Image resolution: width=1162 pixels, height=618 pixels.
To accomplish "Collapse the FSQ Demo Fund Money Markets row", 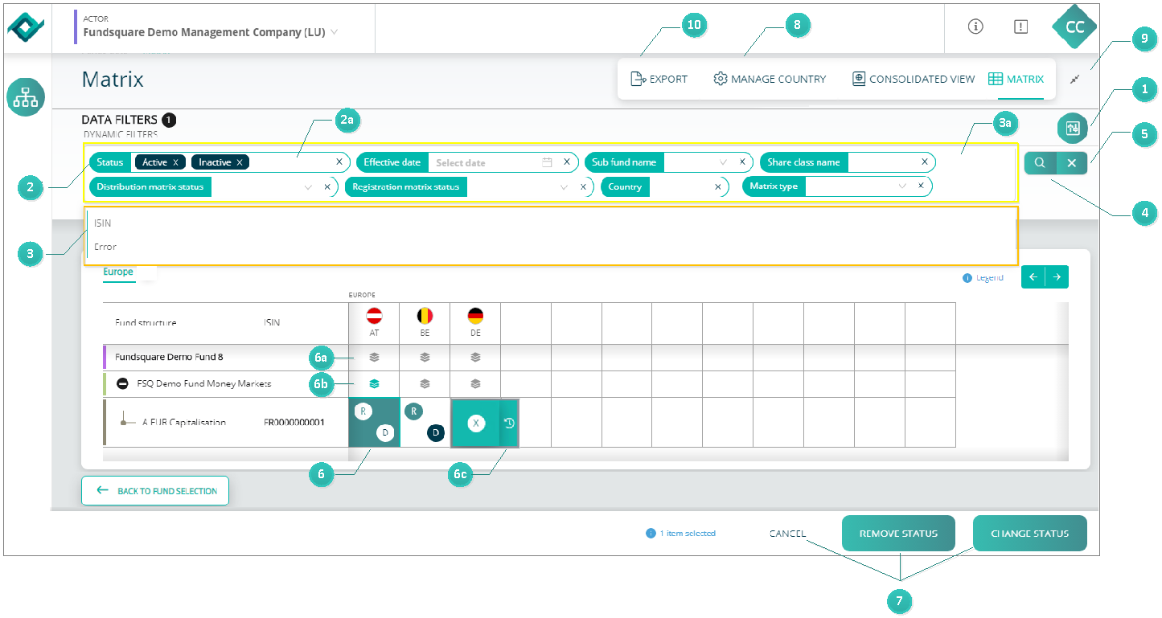I will point(122,384).
